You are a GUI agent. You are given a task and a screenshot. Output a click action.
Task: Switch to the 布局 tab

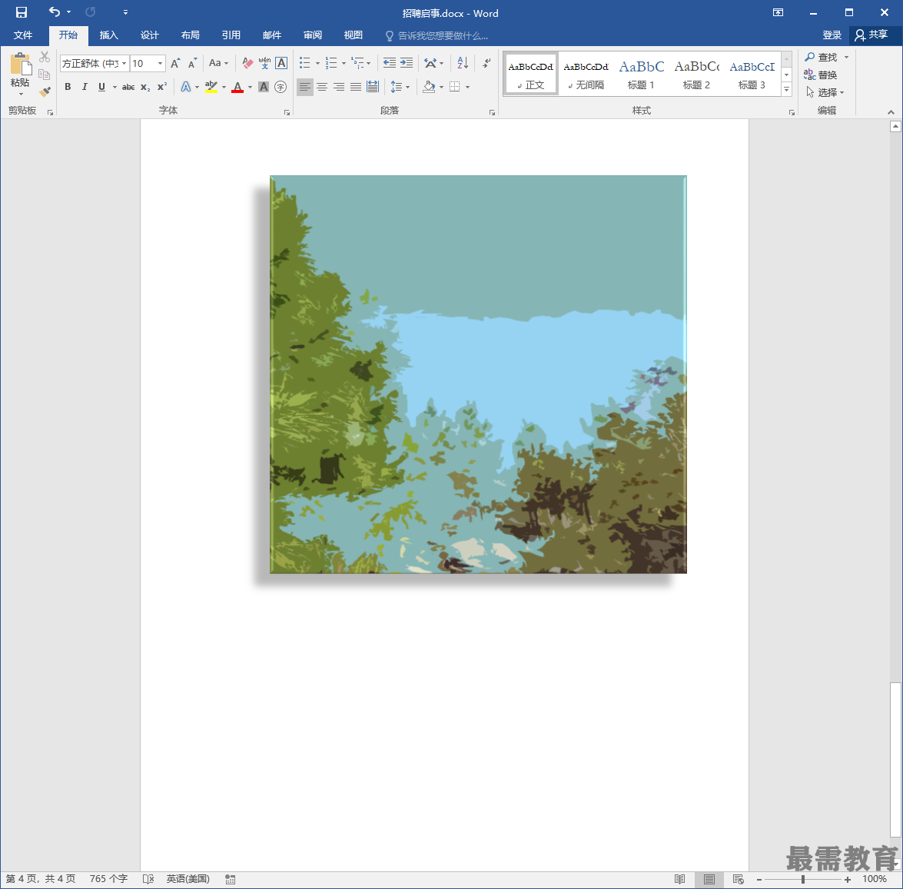pyautogui.click(x=190, y=35)
